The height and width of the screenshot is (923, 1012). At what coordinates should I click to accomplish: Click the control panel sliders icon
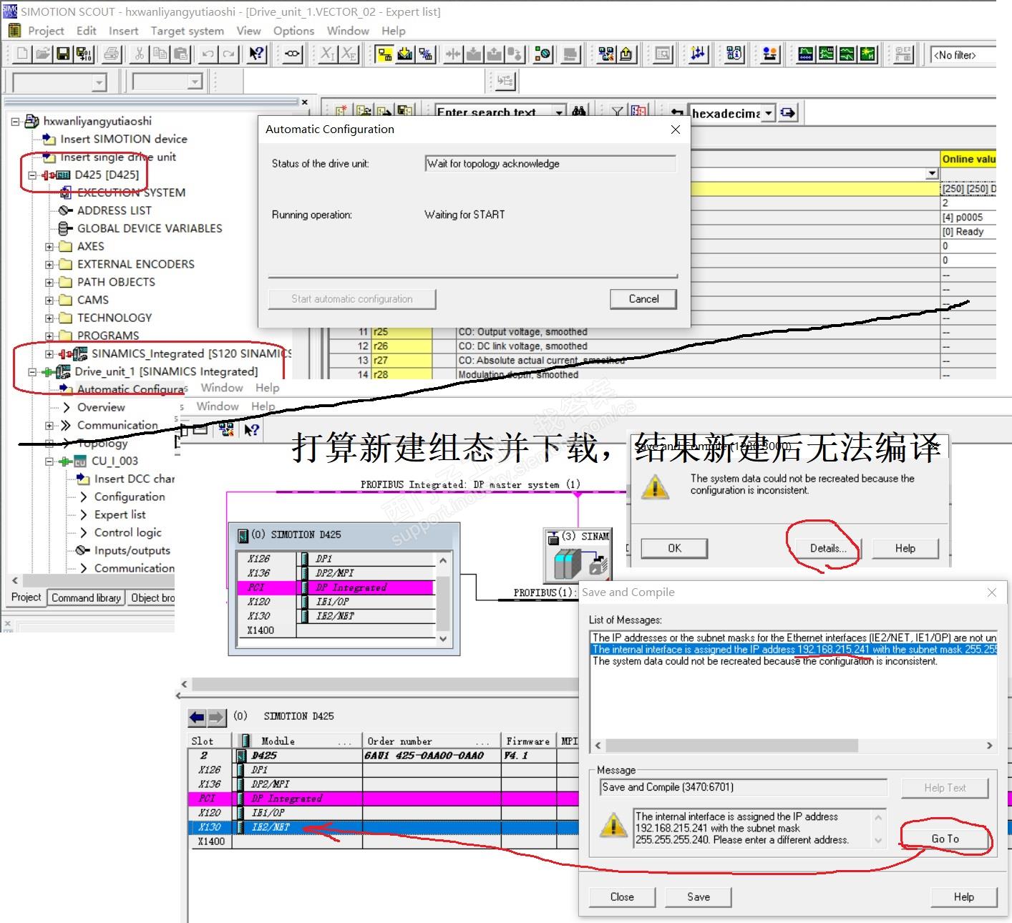click(x=698, y=54)
